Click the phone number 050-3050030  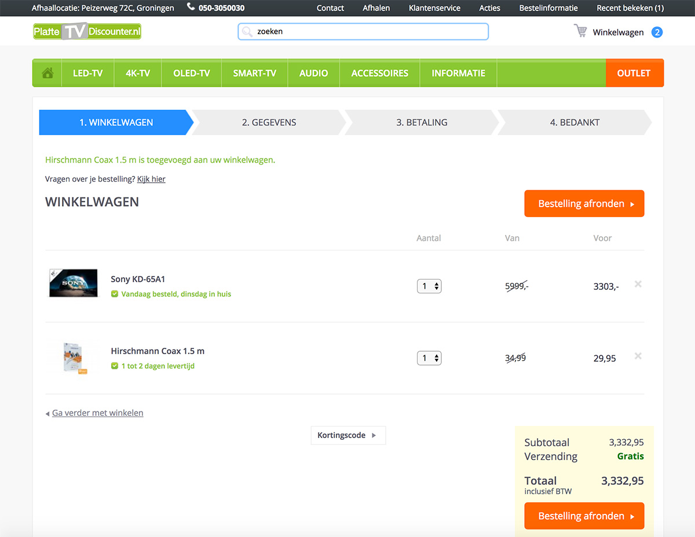click(x=221, y=8)
